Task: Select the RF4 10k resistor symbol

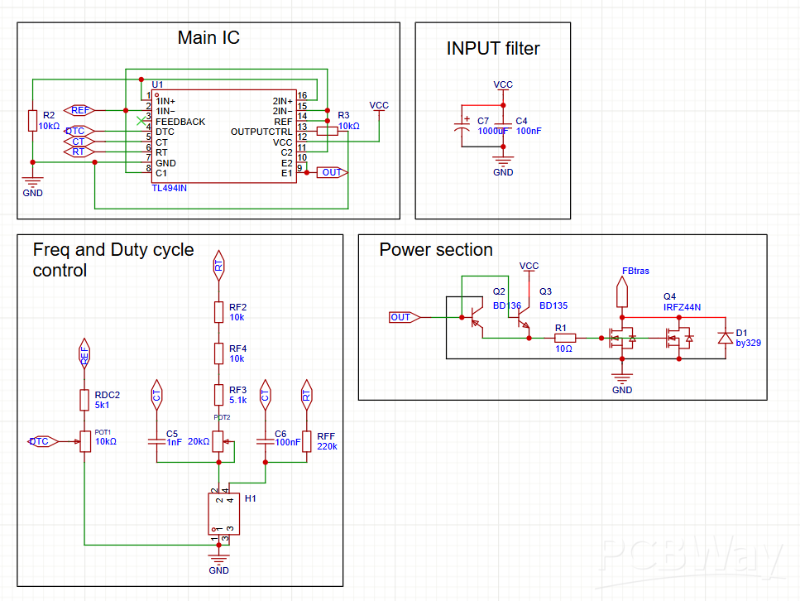Action: pyautogui.click(x=219, y=353)
